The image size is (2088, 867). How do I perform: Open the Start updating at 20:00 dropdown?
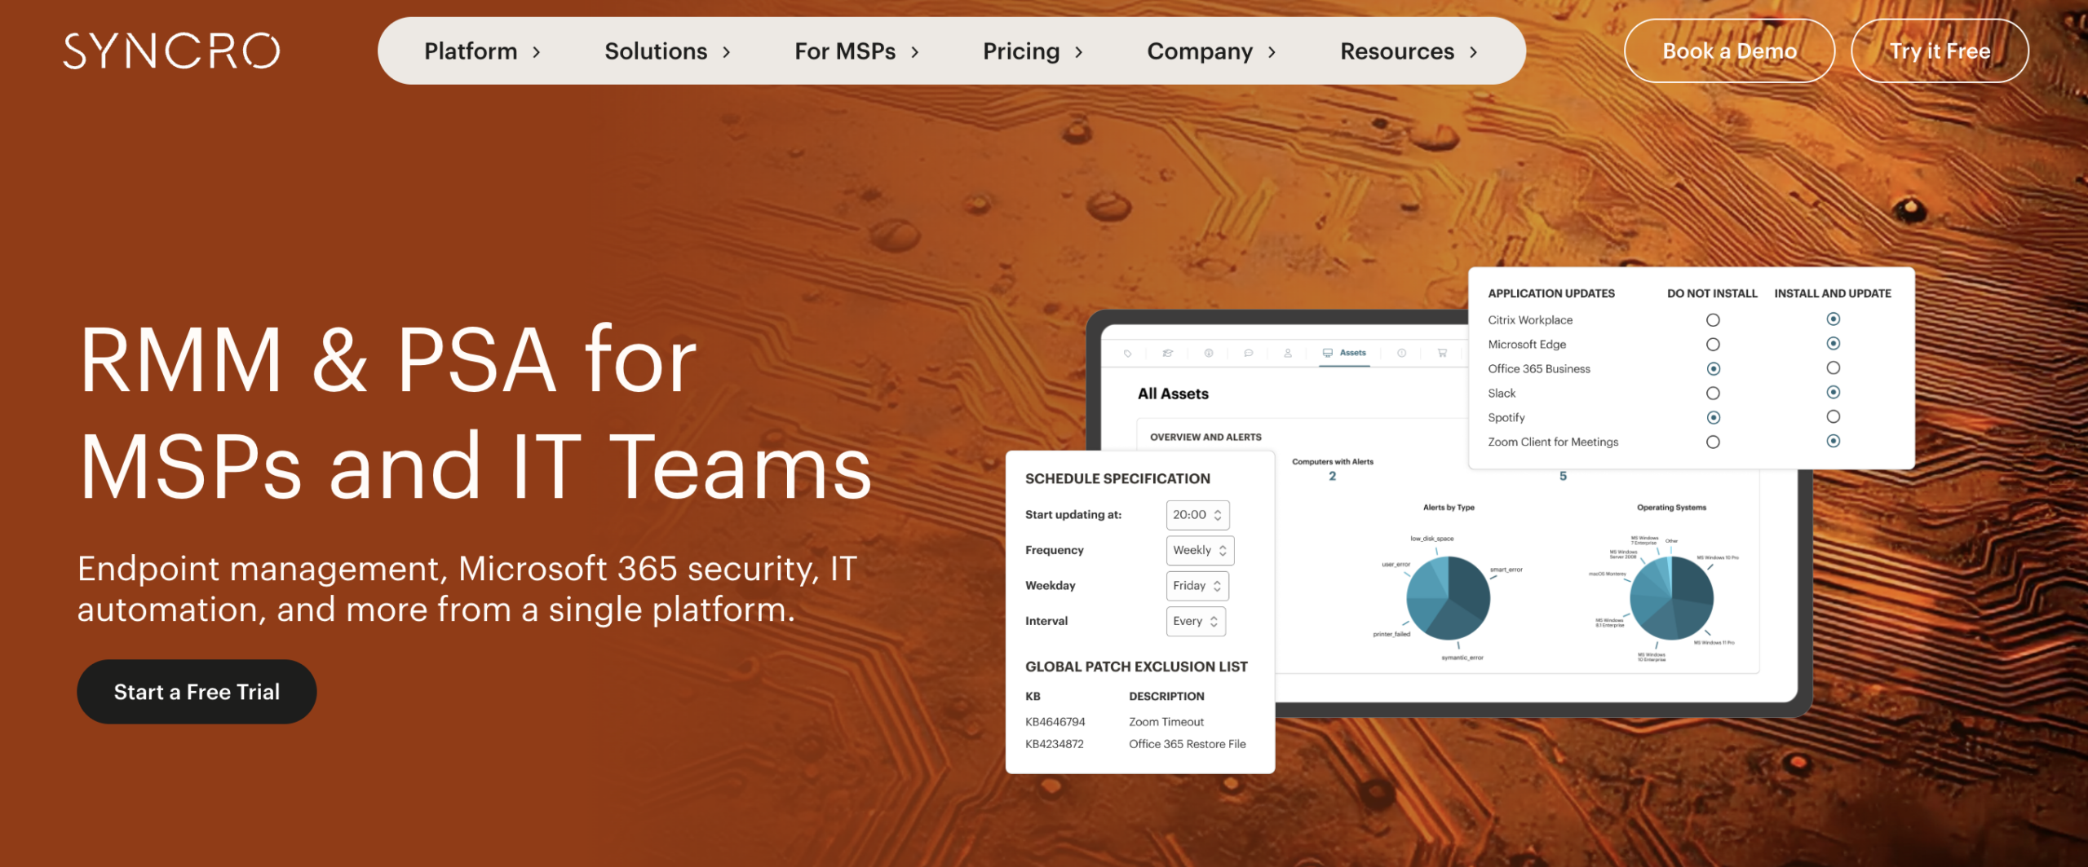pos(1197,515)
